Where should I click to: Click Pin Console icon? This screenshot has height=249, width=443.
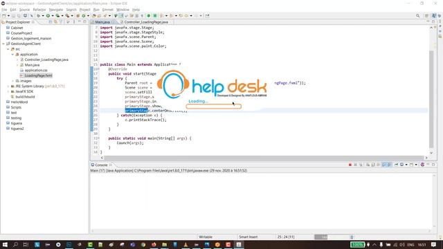(x=396, y=165)
